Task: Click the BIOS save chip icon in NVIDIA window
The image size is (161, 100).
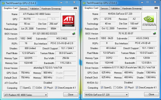Action: (x=154, y=33)
